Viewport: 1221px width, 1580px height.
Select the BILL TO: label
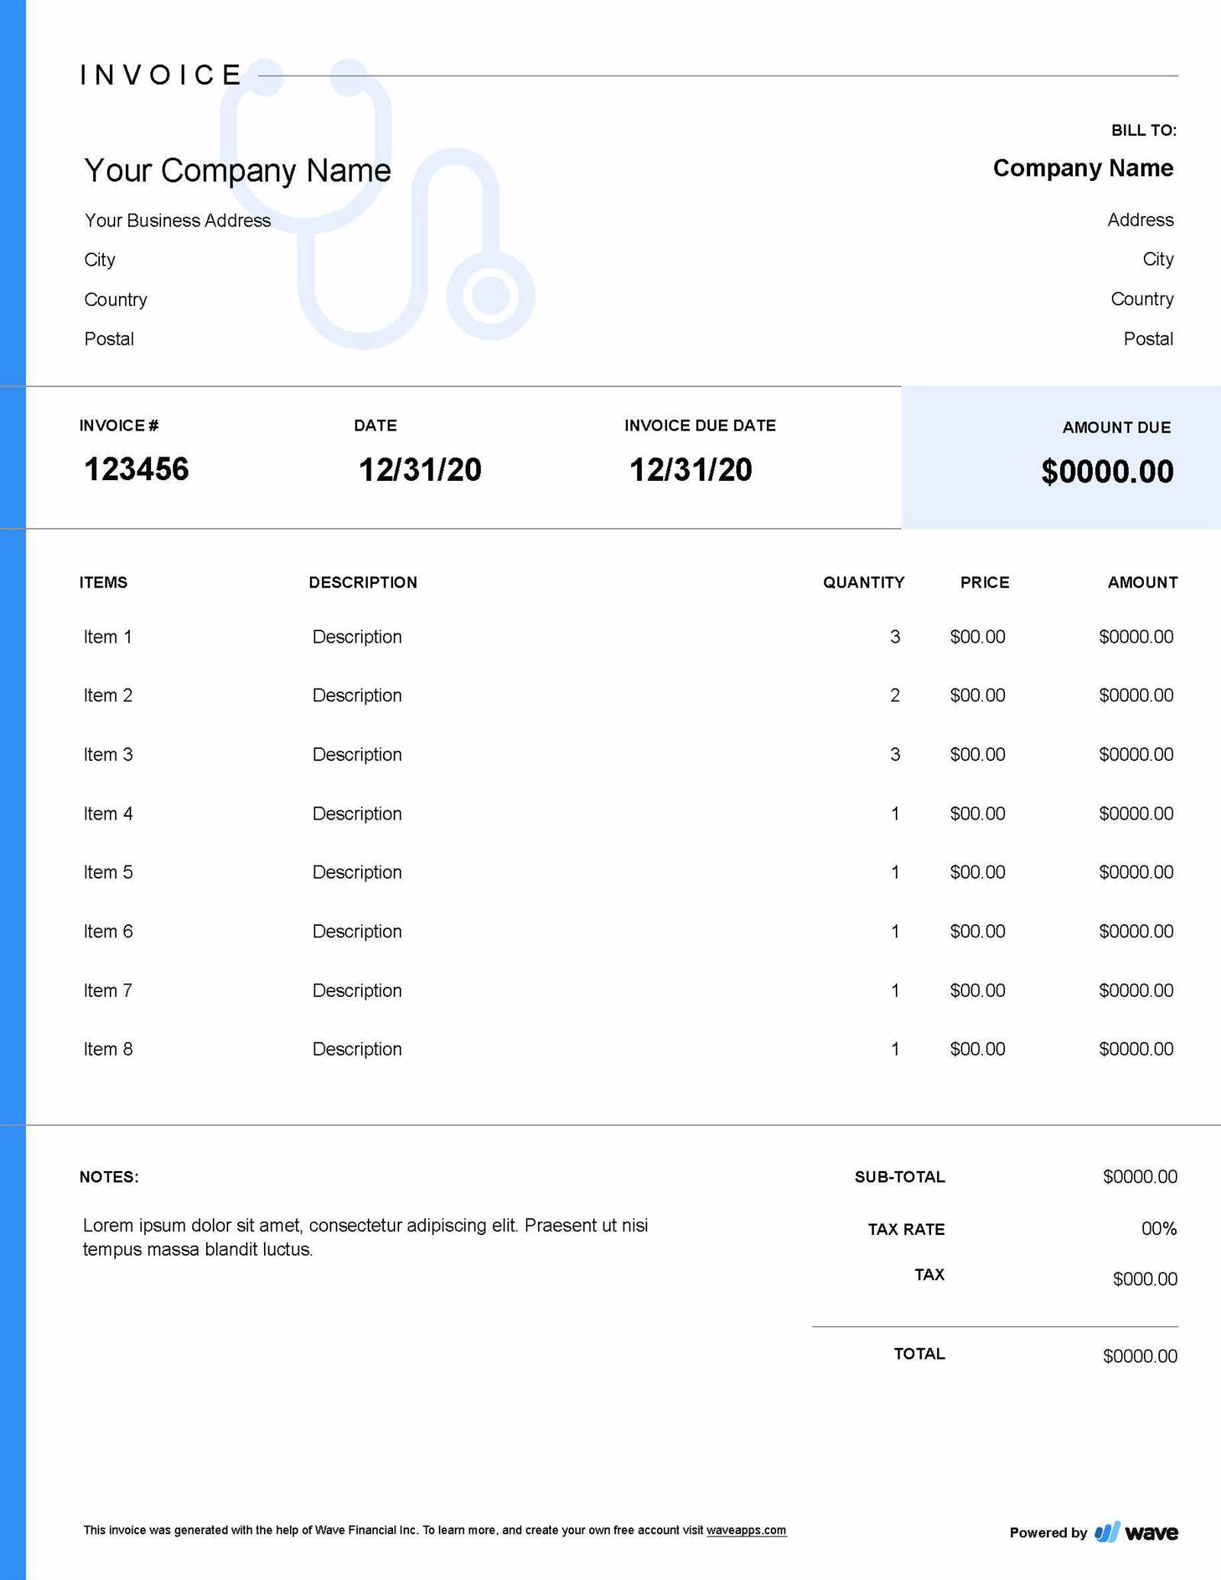tap(1143, 131)
